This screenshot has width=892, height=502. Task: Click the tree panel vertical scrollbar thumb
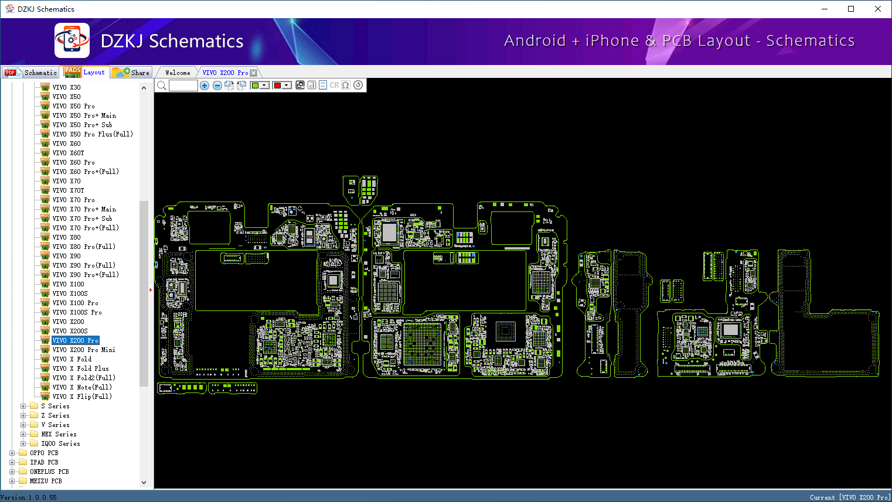[144, 293]
